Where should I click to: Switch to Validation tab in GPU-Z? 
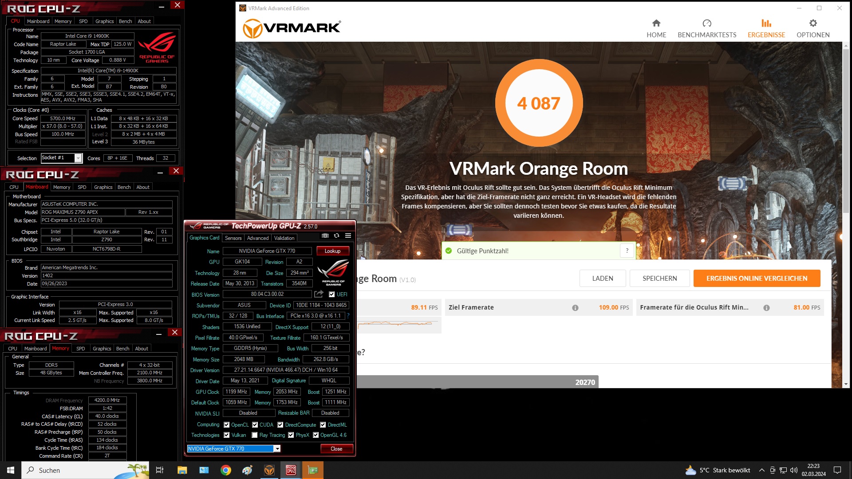click(284, 238)
